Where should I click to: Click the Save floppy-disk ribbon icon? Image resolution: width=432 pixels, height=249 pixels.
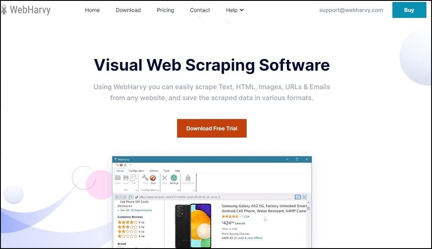pyautogui.click(x=126, y=180)
